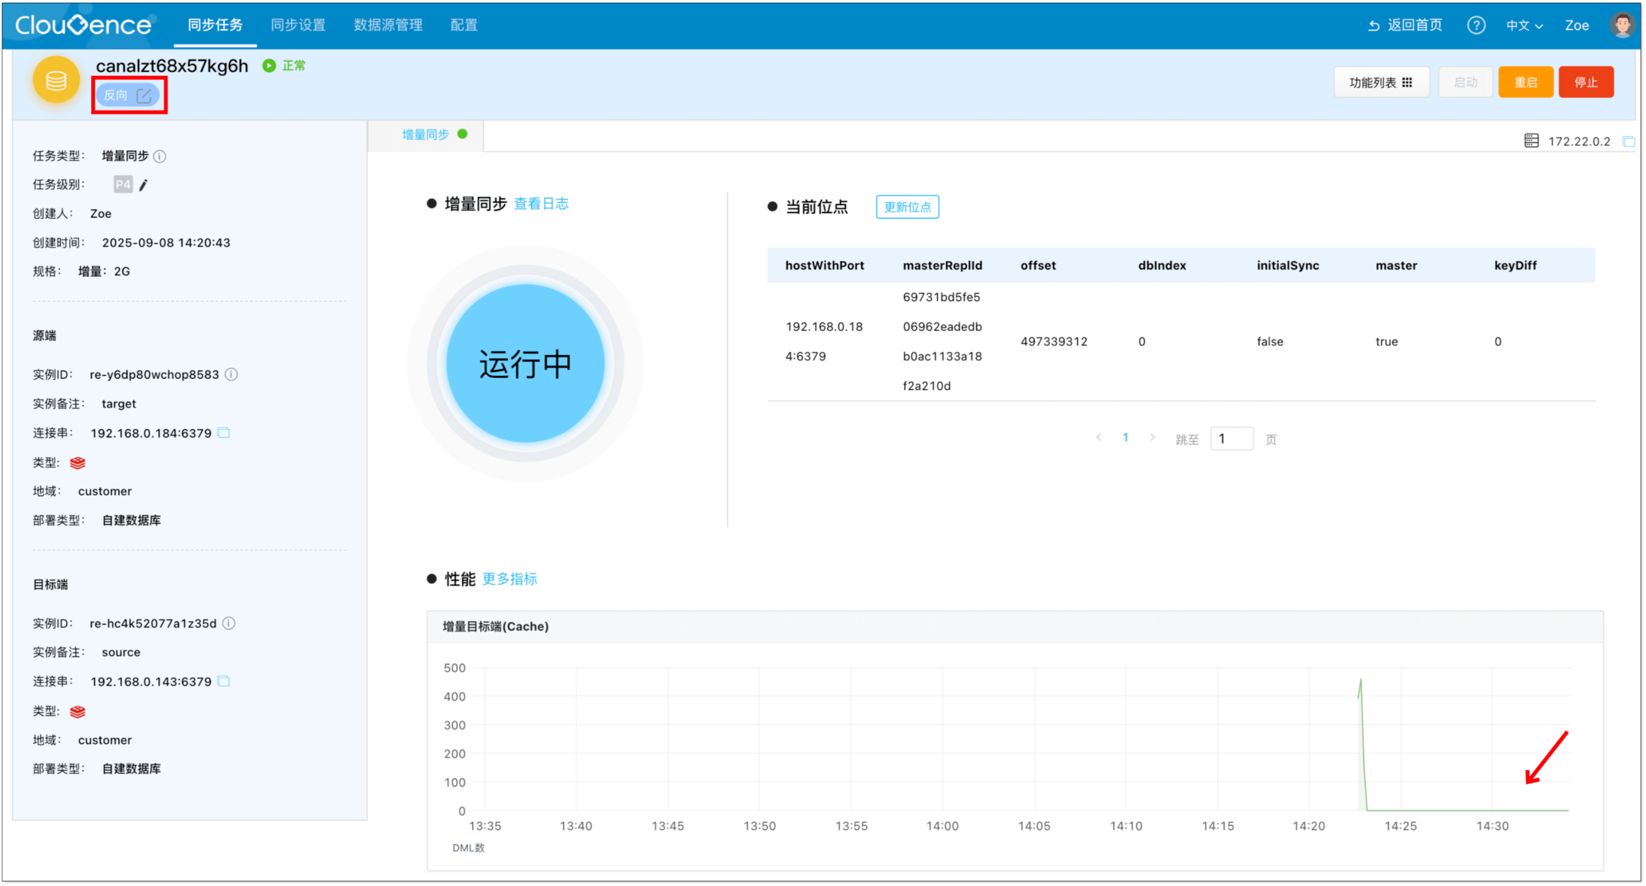Click info icon next to target instance ID
This screenshot has width=1646, height=886.
coord(229,624)
